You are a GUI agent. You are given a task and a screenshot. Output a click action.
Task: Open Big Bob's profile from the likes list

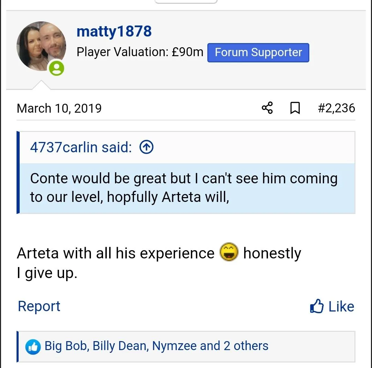click(66, 346)
